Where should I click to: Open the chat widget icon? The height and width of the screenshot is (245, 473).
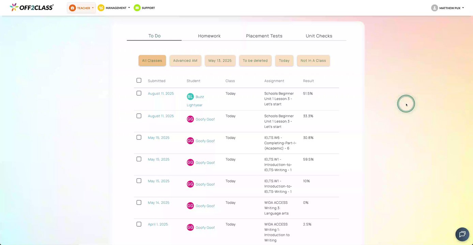462,234
